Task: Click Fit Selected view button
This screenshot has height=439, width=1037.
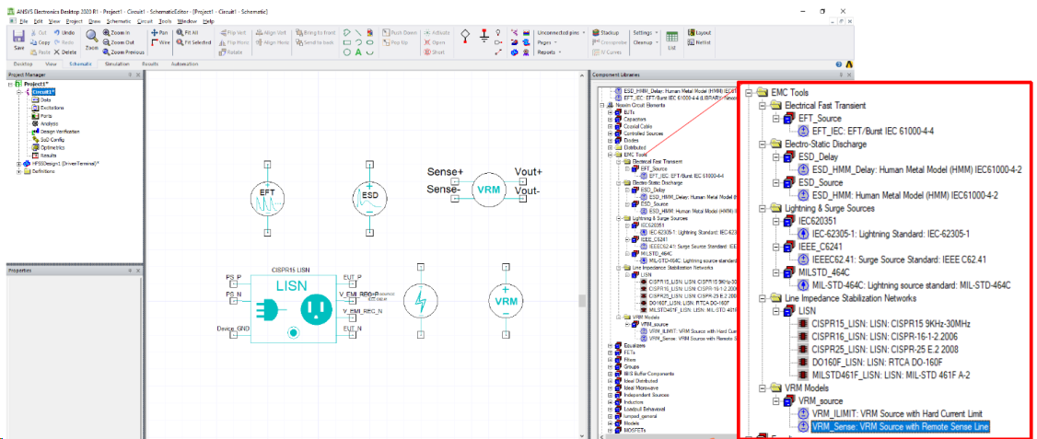Action: (193, 42)
